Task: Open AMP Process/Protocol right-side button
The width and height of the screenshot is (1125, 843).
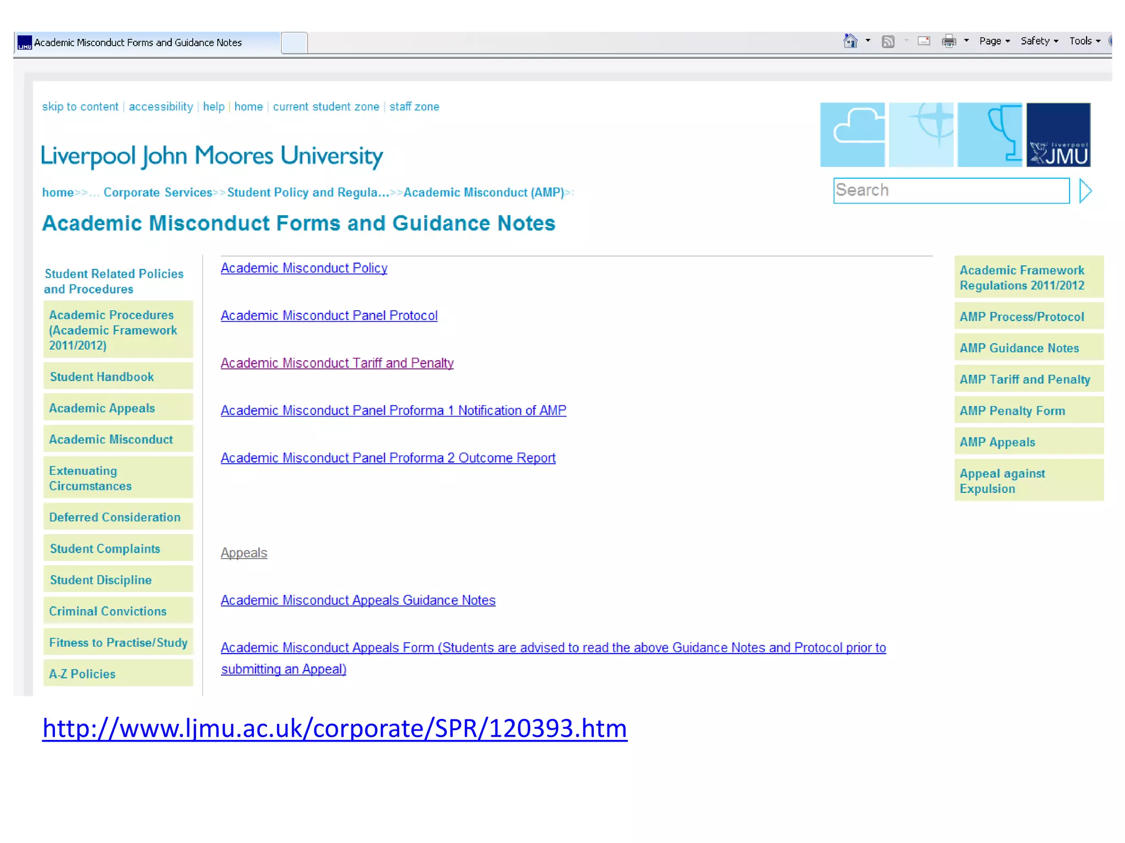Action: coord(1029,317)
